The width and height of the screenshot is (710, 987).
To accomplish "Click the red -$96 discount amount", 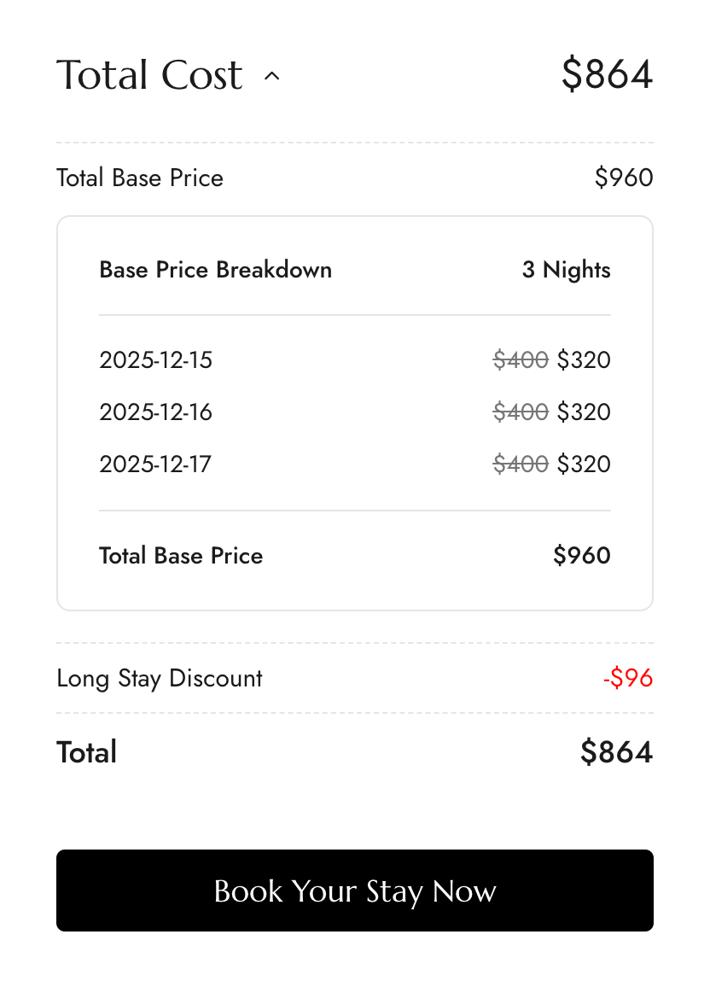I will [627, 679].
